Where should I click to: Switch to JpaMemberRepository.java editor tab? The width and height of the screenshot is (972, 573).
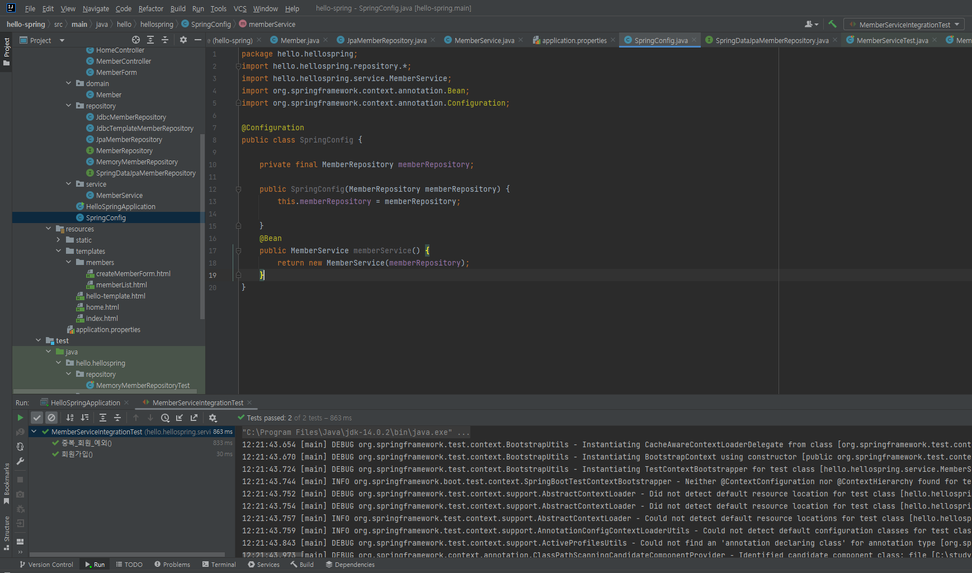click(x=386, y=40)
